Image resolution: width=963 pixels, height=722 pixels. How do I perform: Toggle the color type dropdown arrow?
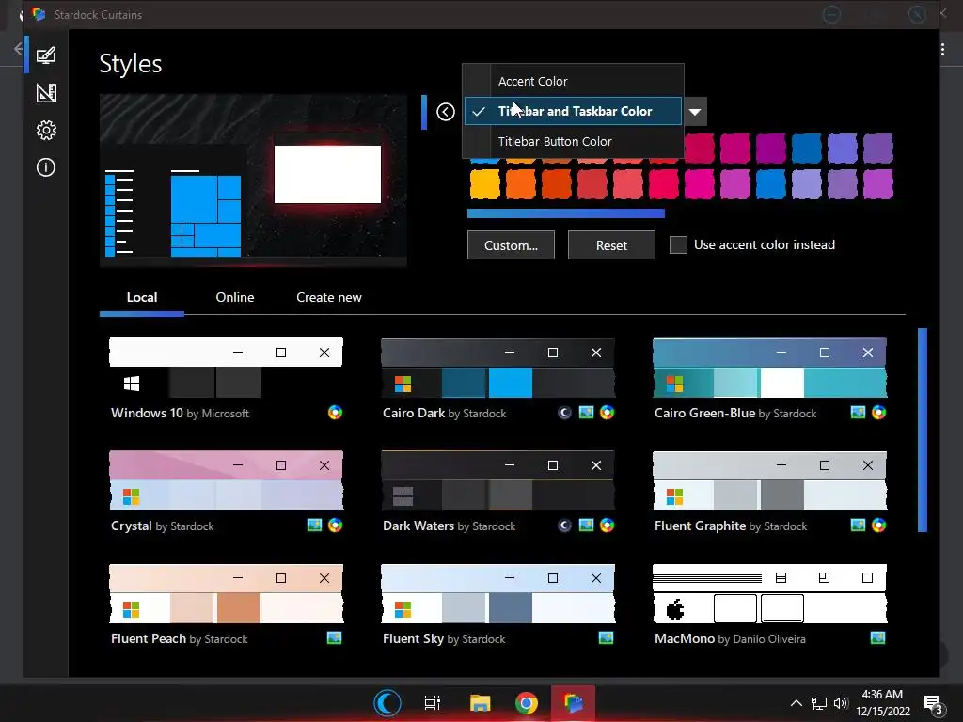(695, 112)
